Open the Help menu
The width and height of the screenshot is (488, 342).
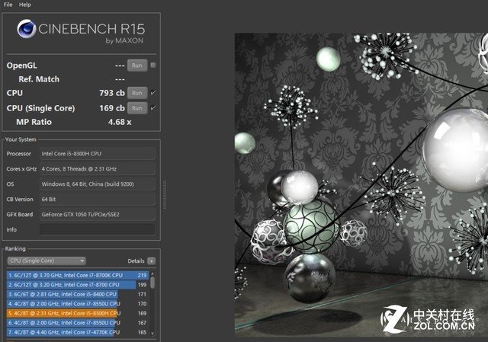click(x=25, y=5)
